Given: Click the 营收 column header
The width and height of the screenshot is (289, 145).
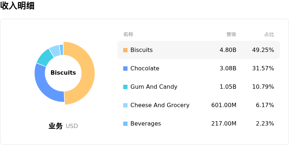Looking at the screenshot, I should [x=231, y=34].
